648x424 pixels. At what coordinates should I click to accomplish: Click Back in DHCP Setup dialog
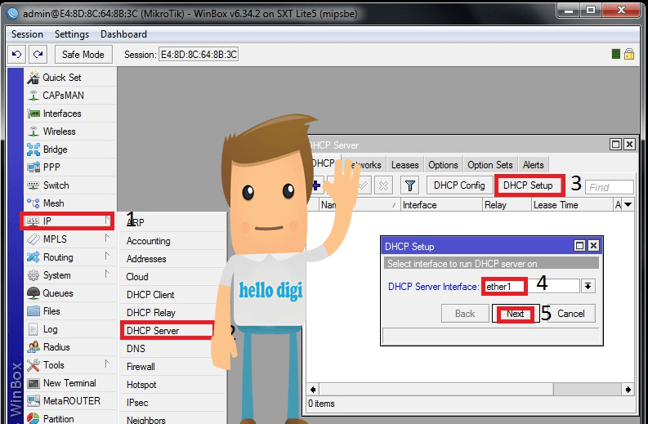pyautogui.click(x=465, y=314)
